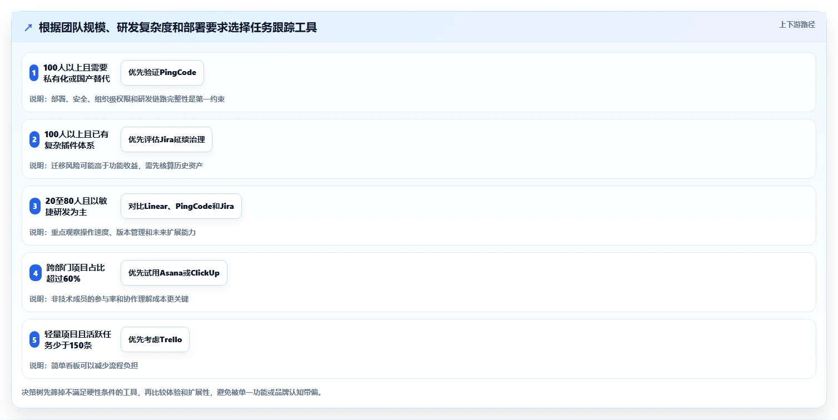Click the arrow icon beside the decision tree title
This screenshot has height=420, width=838.
pyautogui.click(x=28, y=28)
